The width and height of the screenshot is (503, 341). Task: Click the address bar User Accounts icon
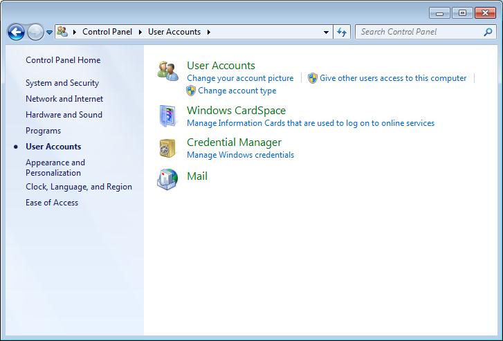tap(62, 31)
